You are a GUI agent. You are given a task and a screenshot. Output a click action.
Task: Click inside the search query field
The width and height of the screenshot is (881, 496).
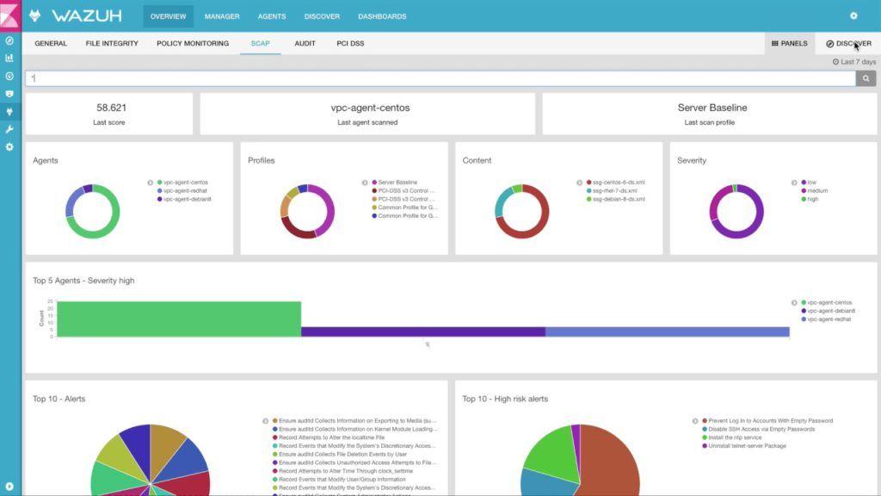[x=430, y=77]
